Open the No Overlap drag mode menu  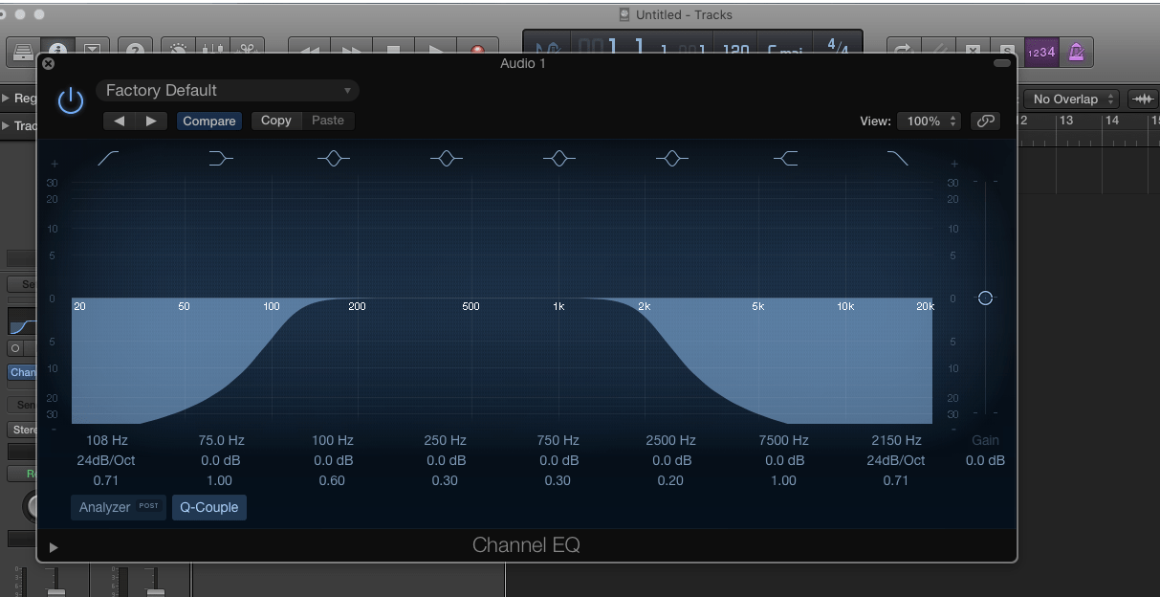click(1069, 99)
